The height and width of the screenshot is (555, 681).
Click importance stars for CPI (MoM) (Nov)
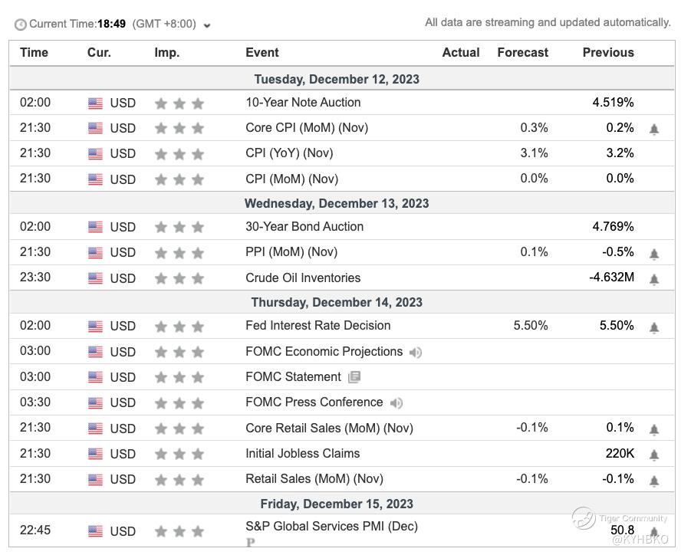(179, 179)
